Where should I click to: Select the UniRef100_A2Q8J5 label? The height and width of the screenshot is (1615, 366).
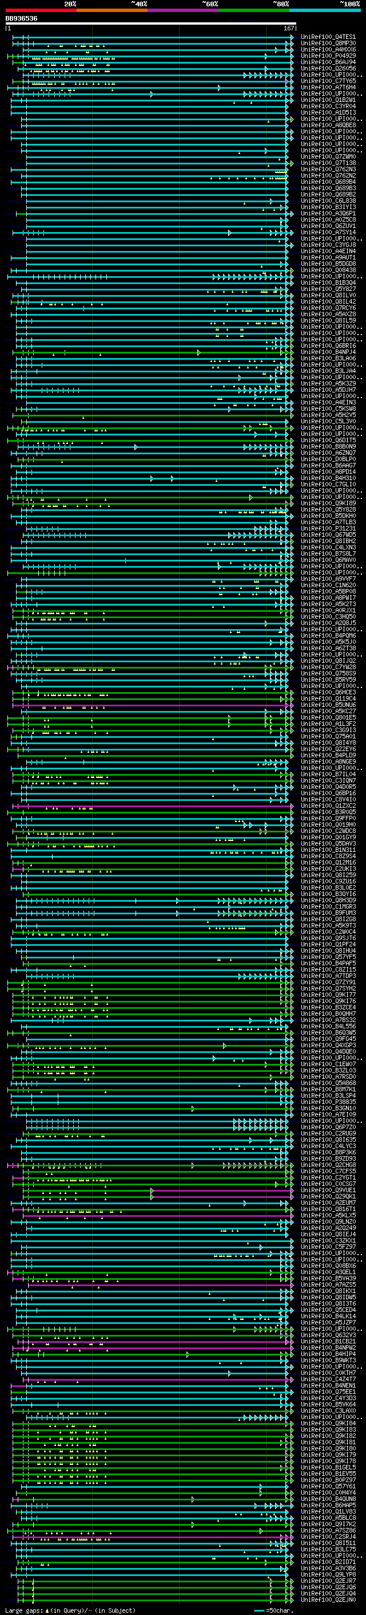[328, 623]
